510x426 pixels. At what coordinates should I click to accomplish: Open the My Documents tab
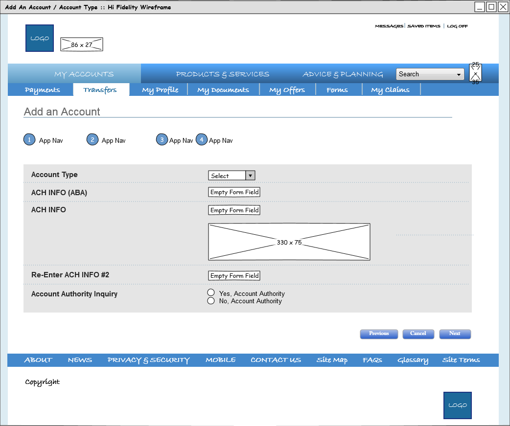pos(223,90)
